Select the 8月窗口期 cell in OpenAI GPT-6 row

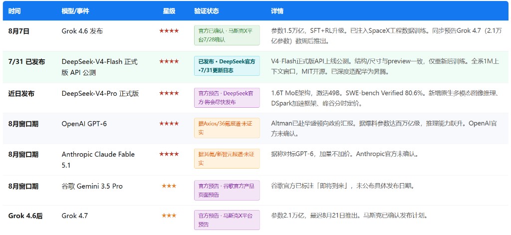click(x=23, y=124)
